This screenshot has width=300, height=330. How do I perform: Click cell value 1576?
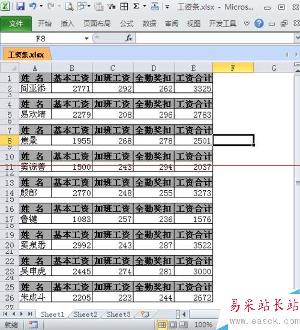click(193, 218)
